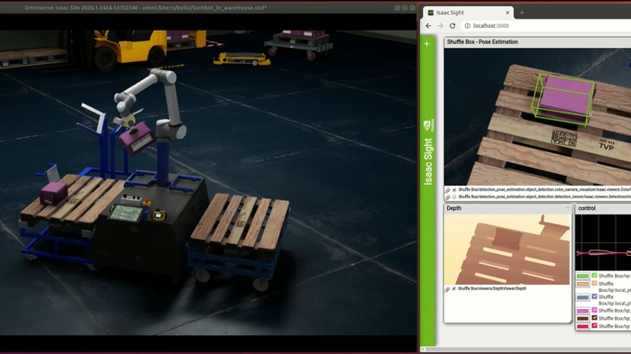This screenshot has height=354, width=631.
Task: Open a new browser tab
Action: pyautogui.click(x=522, y=13)
